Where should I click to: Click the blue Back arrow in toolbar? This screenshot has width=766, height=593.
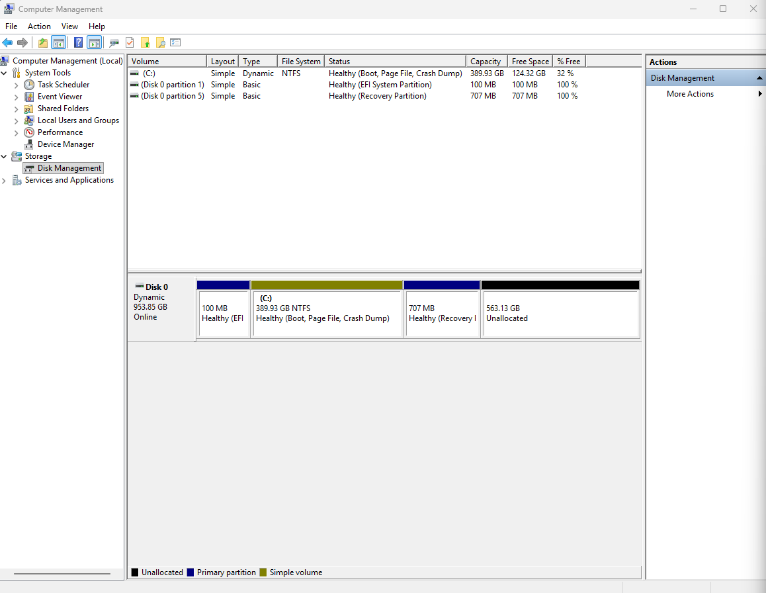(x=8, y=43)
